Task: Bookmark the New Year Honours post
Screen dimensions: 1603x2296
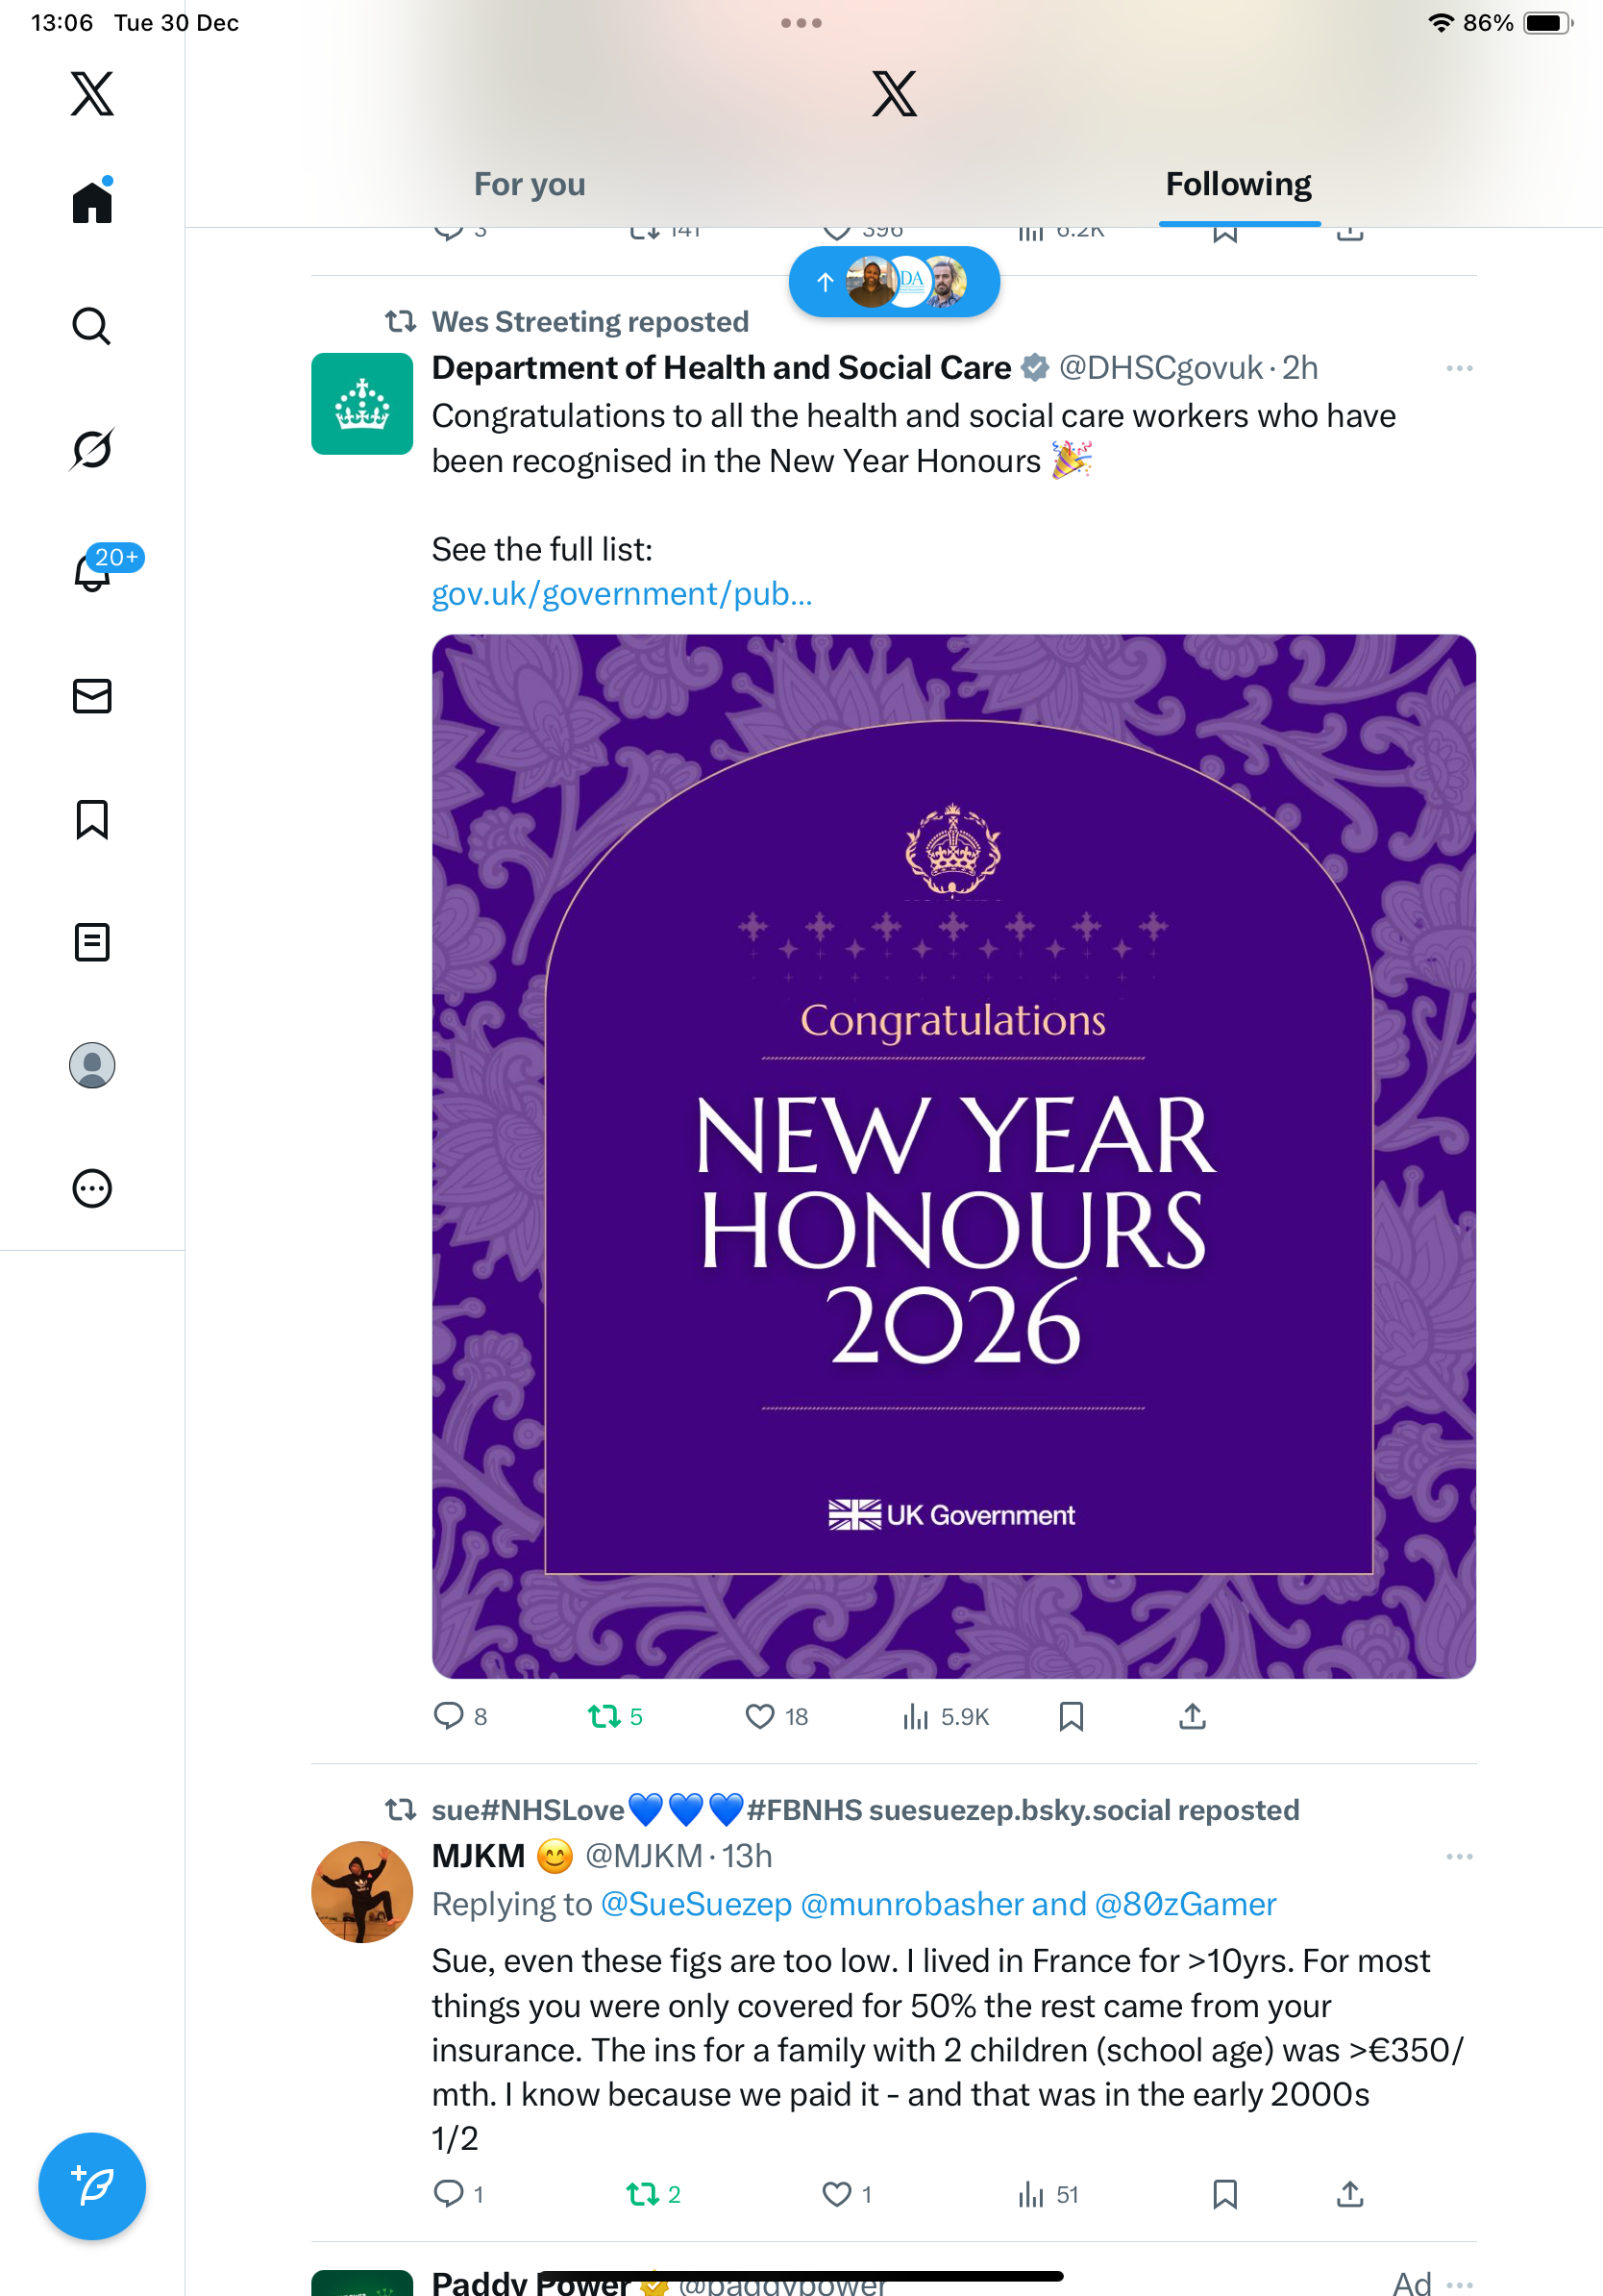Action: [1072, 1717]
